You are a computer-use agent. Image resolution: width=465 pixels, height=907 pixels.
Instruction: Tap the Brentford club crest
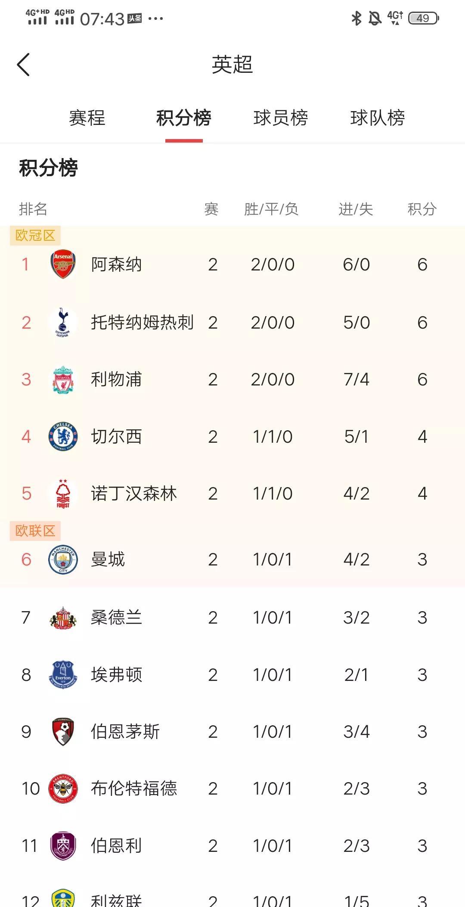coord(63,789)
